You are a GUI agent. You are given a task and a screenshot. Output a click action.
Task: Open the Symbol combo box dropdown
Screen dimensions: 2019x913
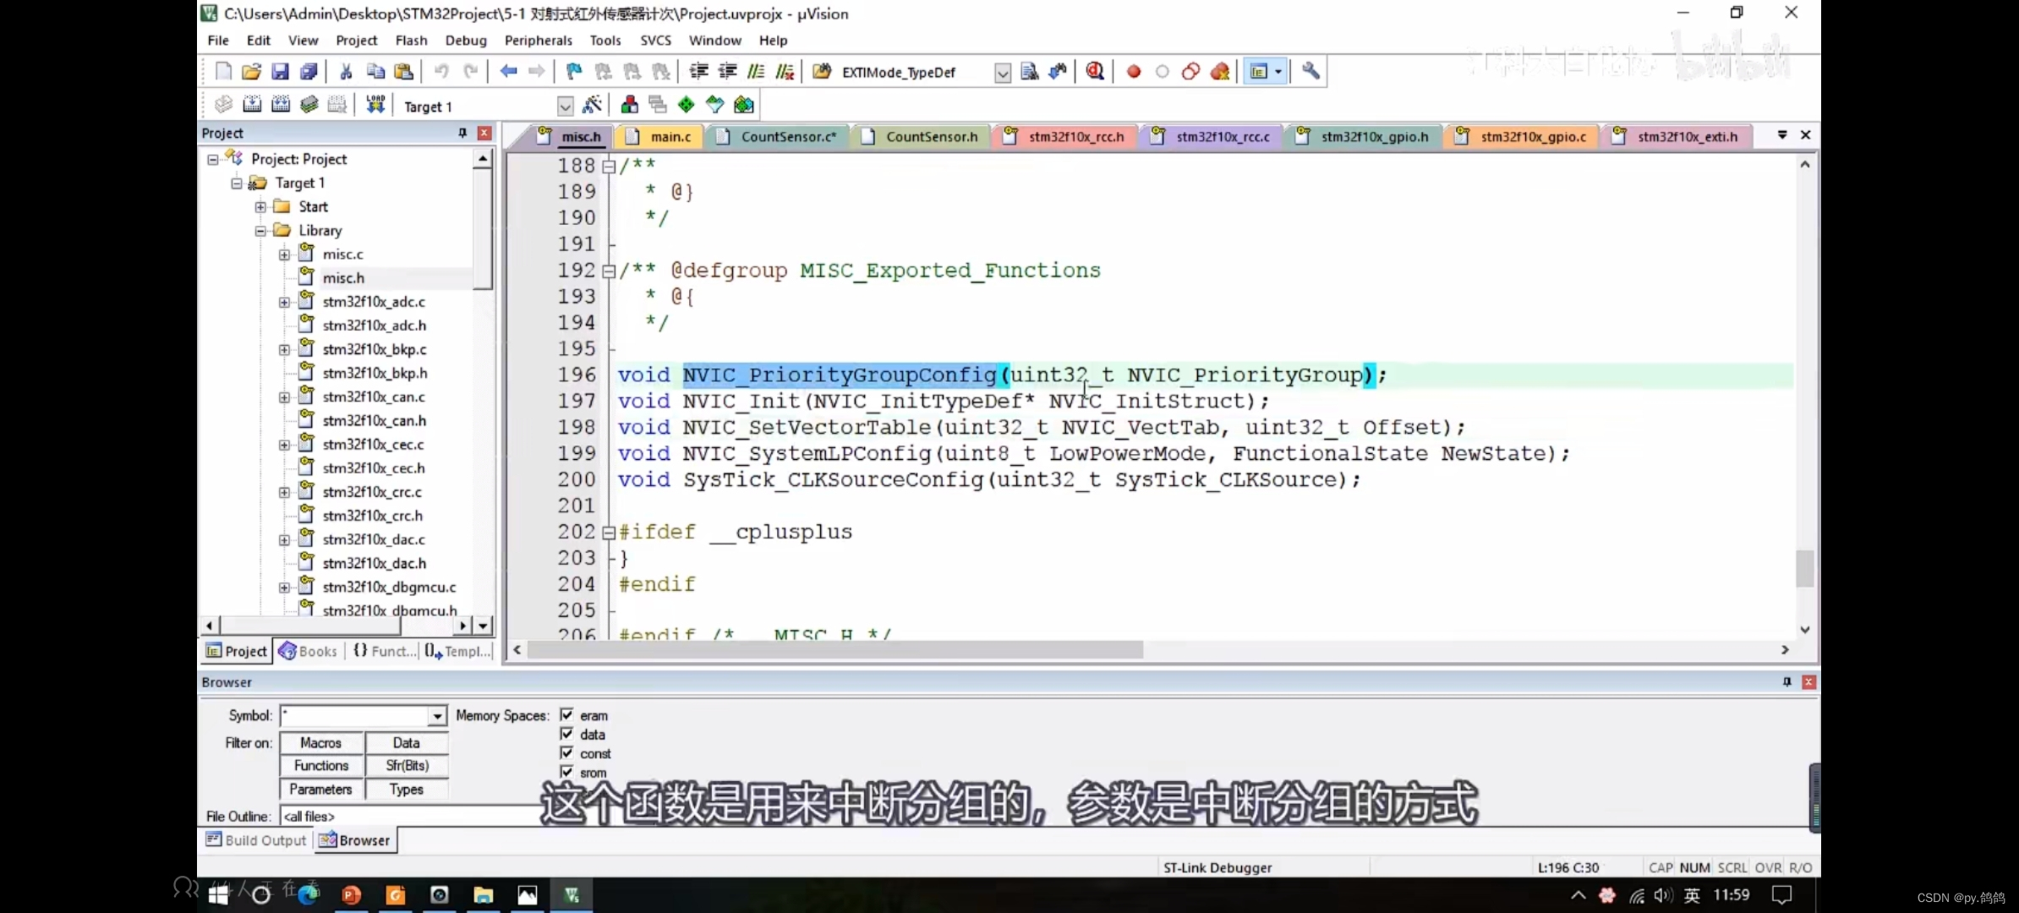[437, 716]
